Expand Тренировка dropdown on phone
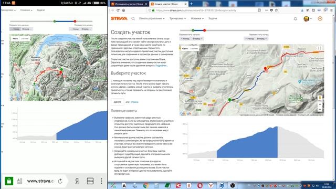The width and height of the screenshot is (336, 189). 8,10
